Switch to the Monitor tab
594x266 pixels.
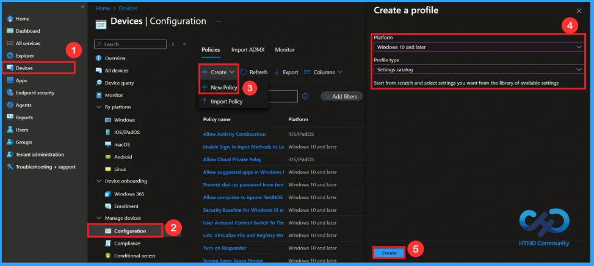pos(285,50)
